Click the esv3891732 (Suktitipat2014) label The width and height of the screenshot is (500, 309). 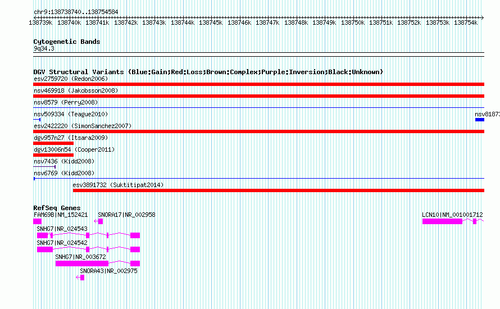118,185
